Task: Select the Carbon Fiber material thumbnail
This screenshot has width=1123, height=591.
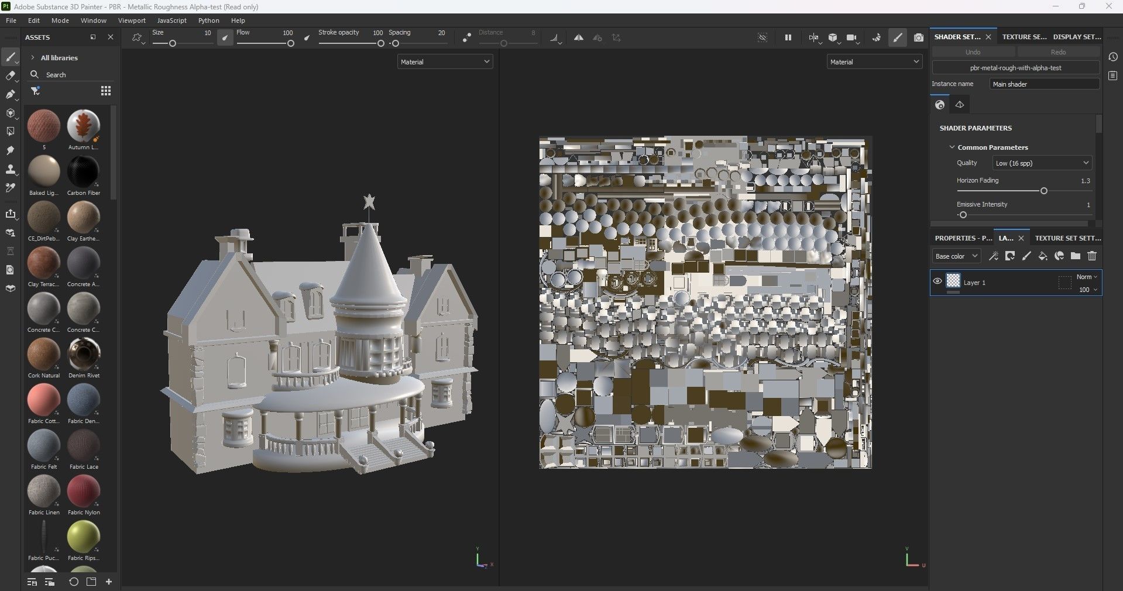Action: [83, 171]
